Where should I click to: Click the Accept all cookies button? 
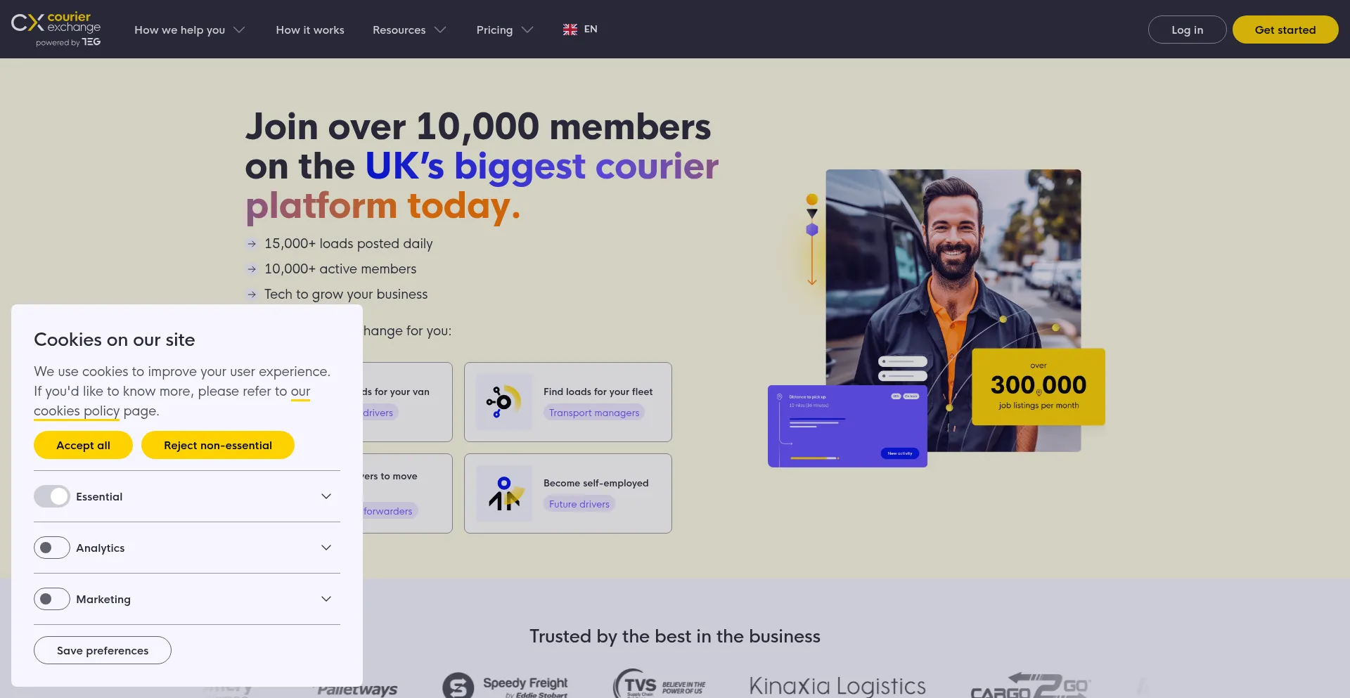point(83,445)
